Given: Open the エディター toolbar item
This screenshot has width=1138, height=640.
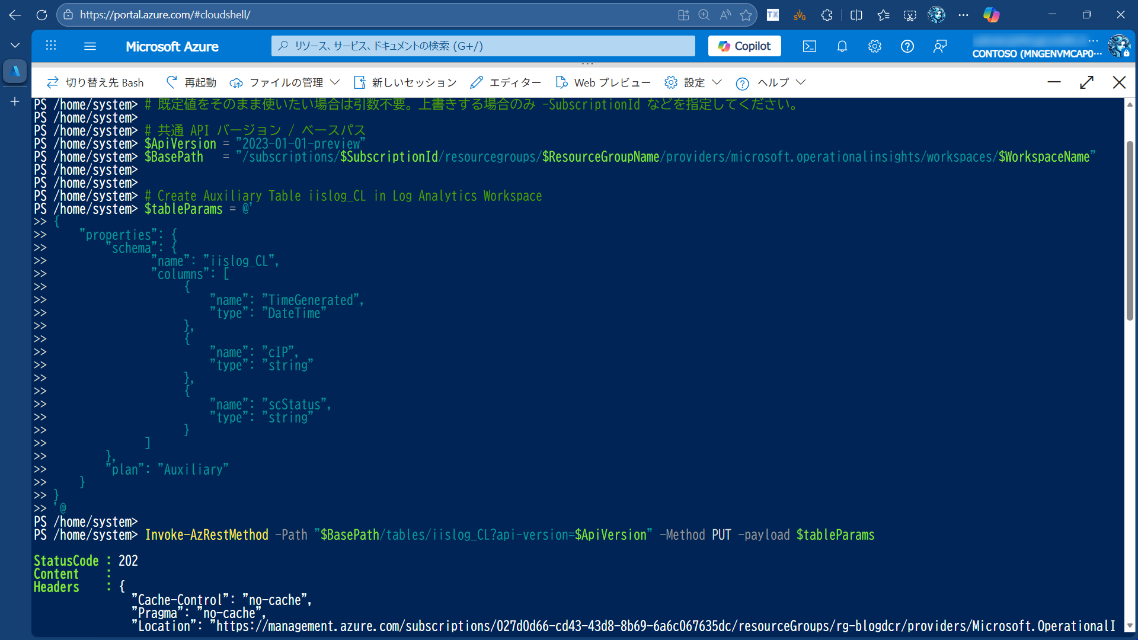Looking at the screenshot, I should coord(506,82).
